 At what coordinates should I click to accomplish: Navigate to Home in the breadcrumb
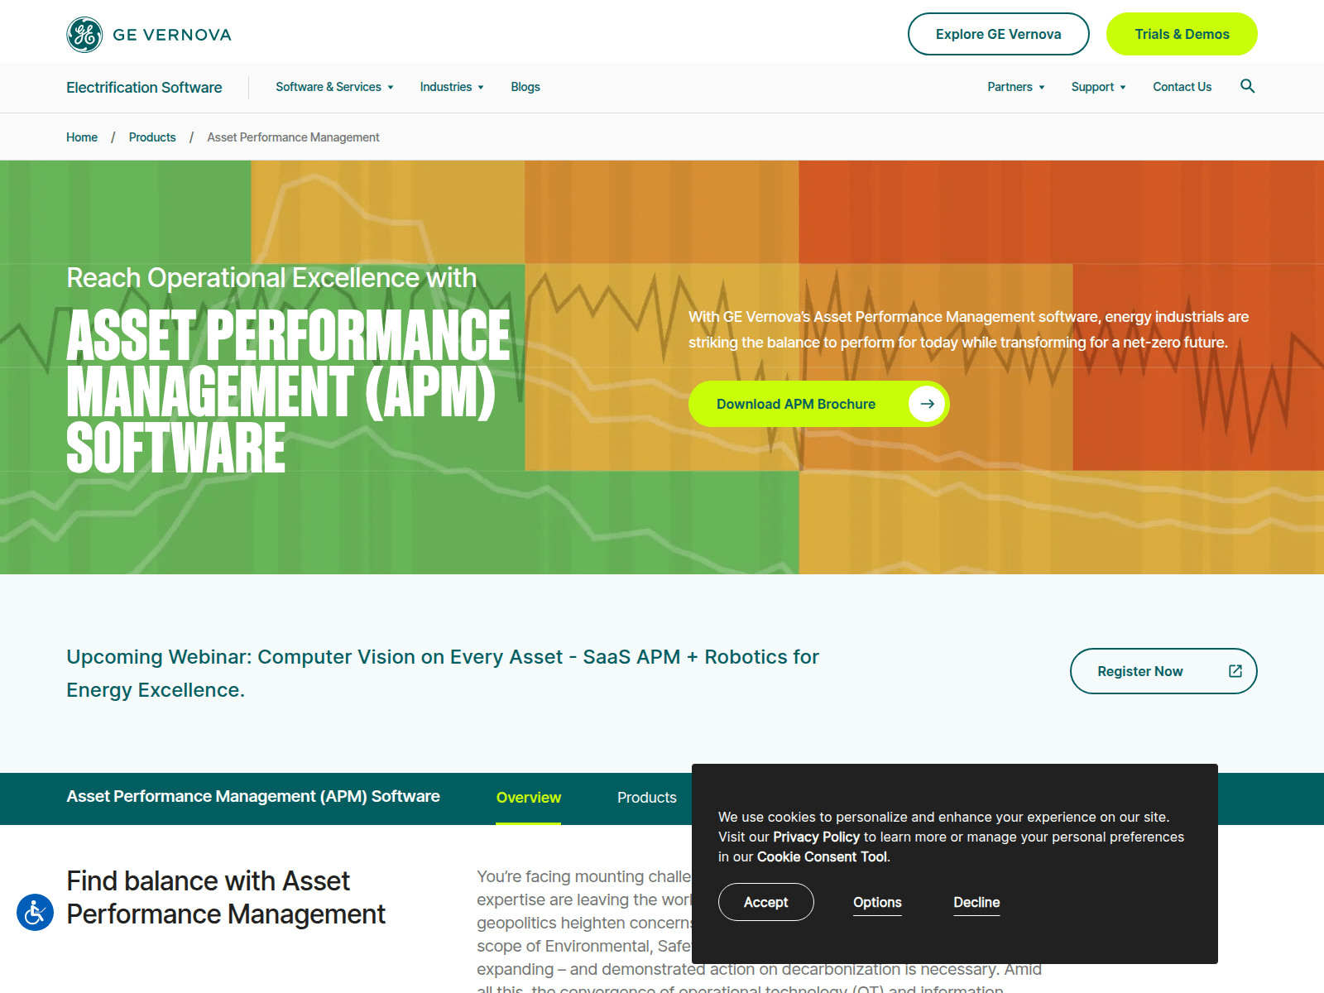(82, 137)
